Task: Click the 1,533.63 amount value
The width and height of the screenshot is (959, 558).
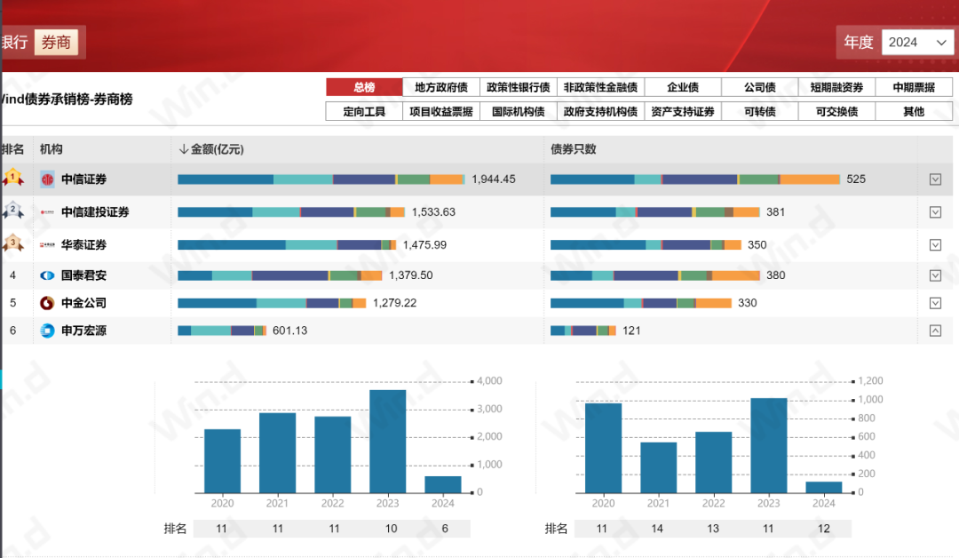Action: click(x=433, y=212)
